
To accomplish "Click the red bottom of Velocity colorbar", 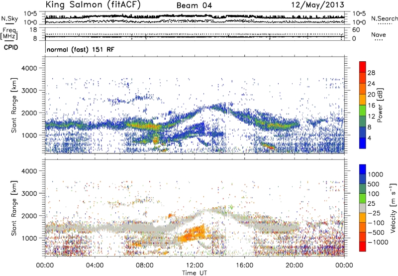I will 363,247.
